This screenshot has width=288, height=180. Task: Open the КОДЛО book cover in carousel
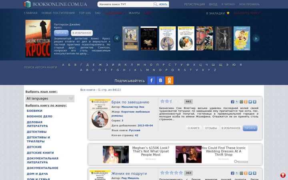click(x=149, y=38)
